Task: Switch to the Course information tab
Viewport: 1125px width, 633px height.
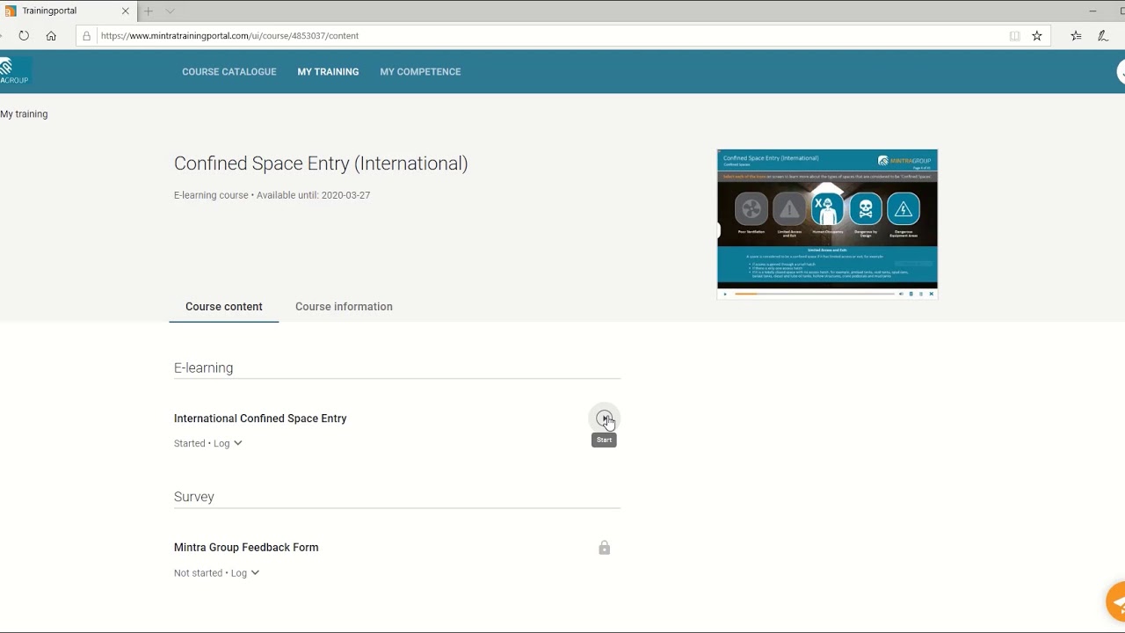Action: (344, 307)
